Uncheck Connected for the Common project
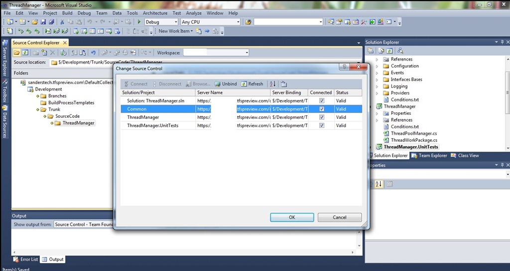The image size is (510, 271). 321,109
